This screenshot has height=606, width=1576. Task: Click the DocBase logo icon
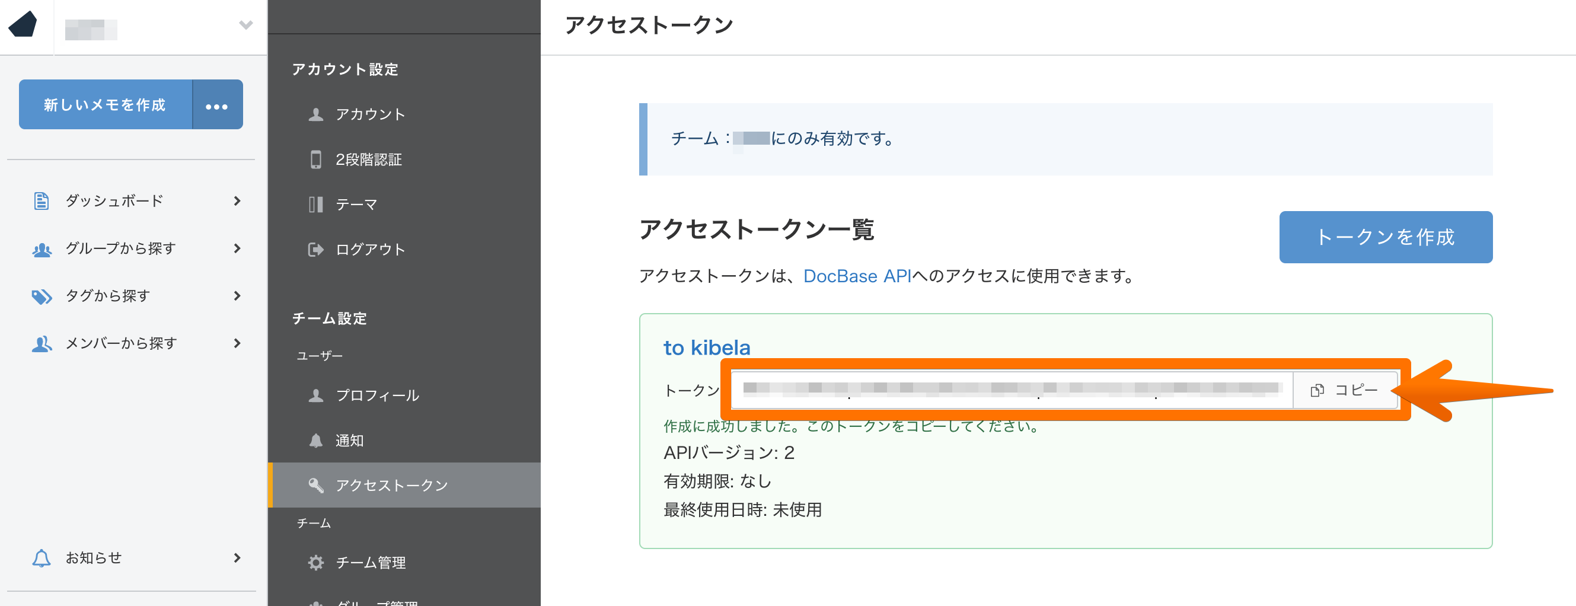(x=23, y=24)
